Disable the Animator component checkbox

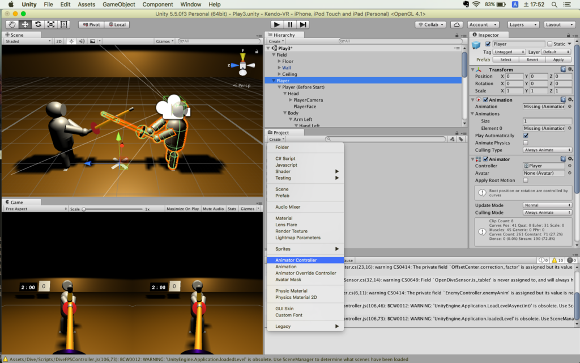(485, 159)
